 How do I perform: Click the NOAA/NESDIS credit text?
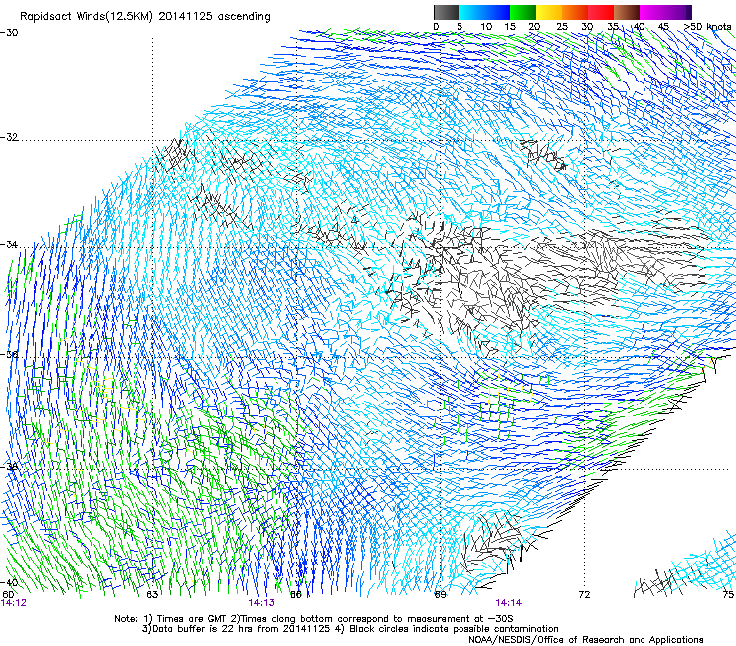586,640
